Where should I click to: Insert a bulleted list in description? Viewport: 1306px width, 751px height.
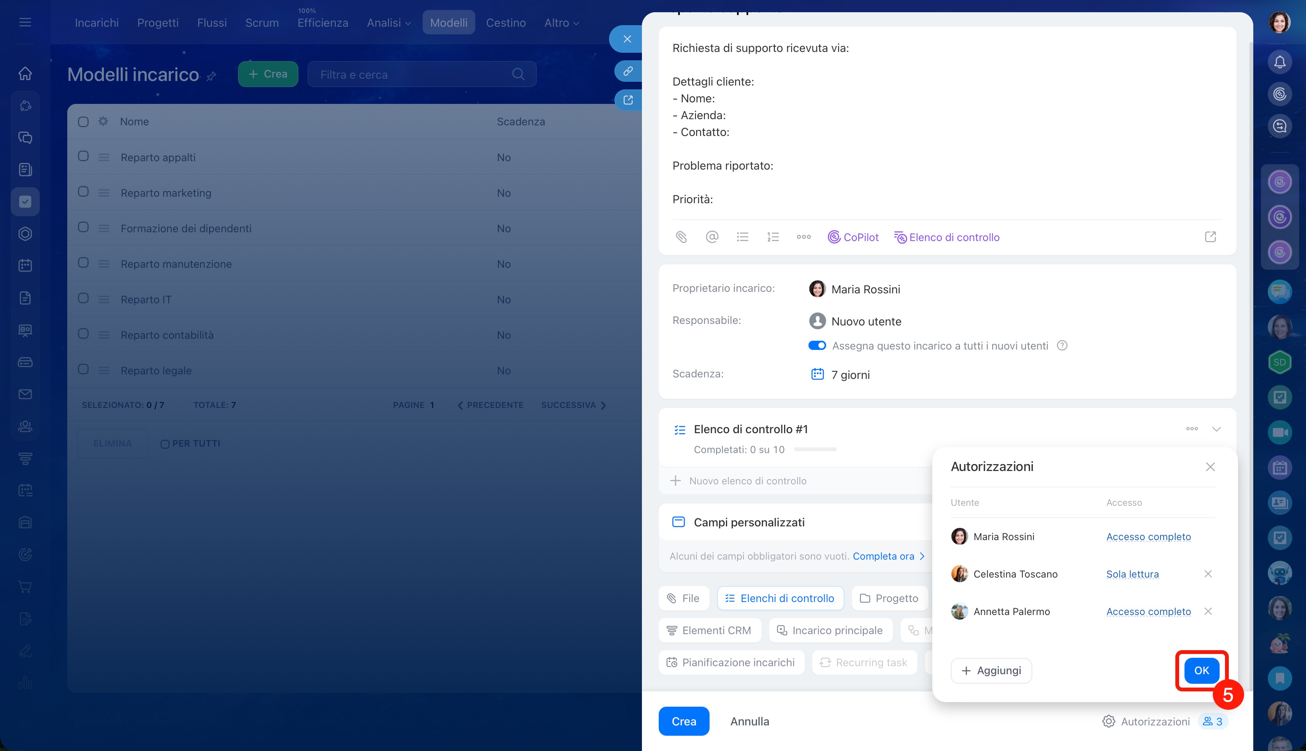[x=742, y=237]
